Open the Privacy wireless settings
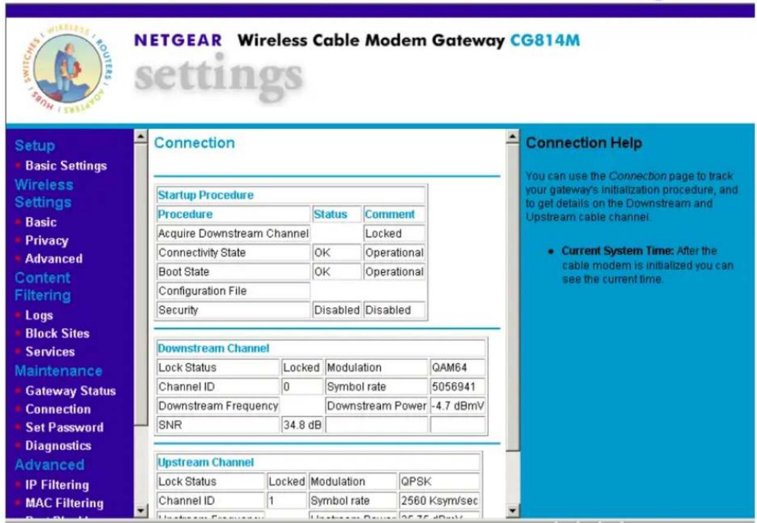 pos(46,240)
